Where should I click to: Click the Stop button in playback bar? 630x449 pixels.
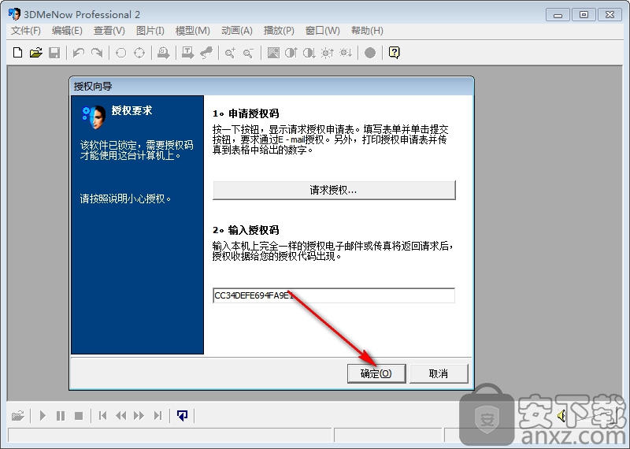click(79, 415)
